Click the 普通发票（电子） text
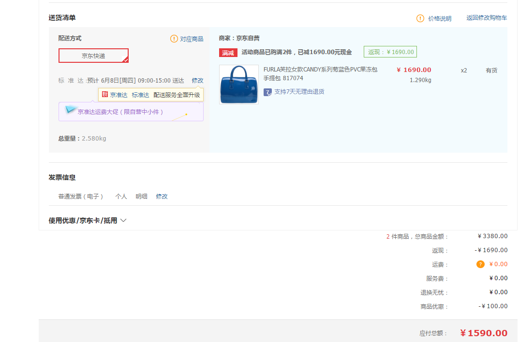 pyautogui.click(x=81, y=196)
